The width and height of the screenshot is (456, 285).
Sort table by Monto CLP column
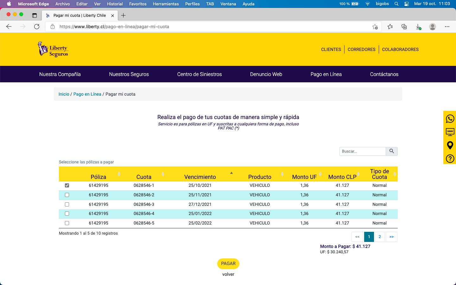click(x=358, y=174)
